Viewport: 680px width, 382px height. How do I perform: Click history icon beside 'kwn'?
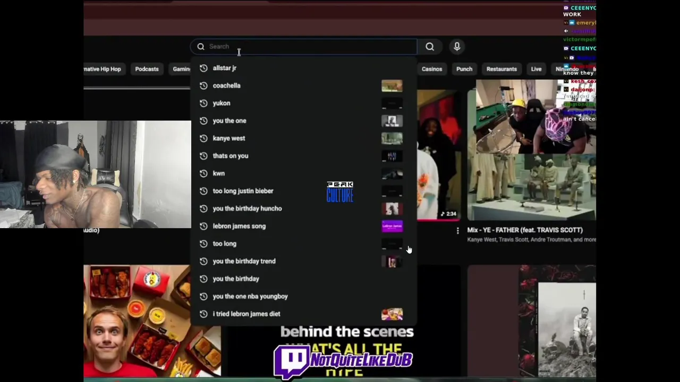(203, 173)
